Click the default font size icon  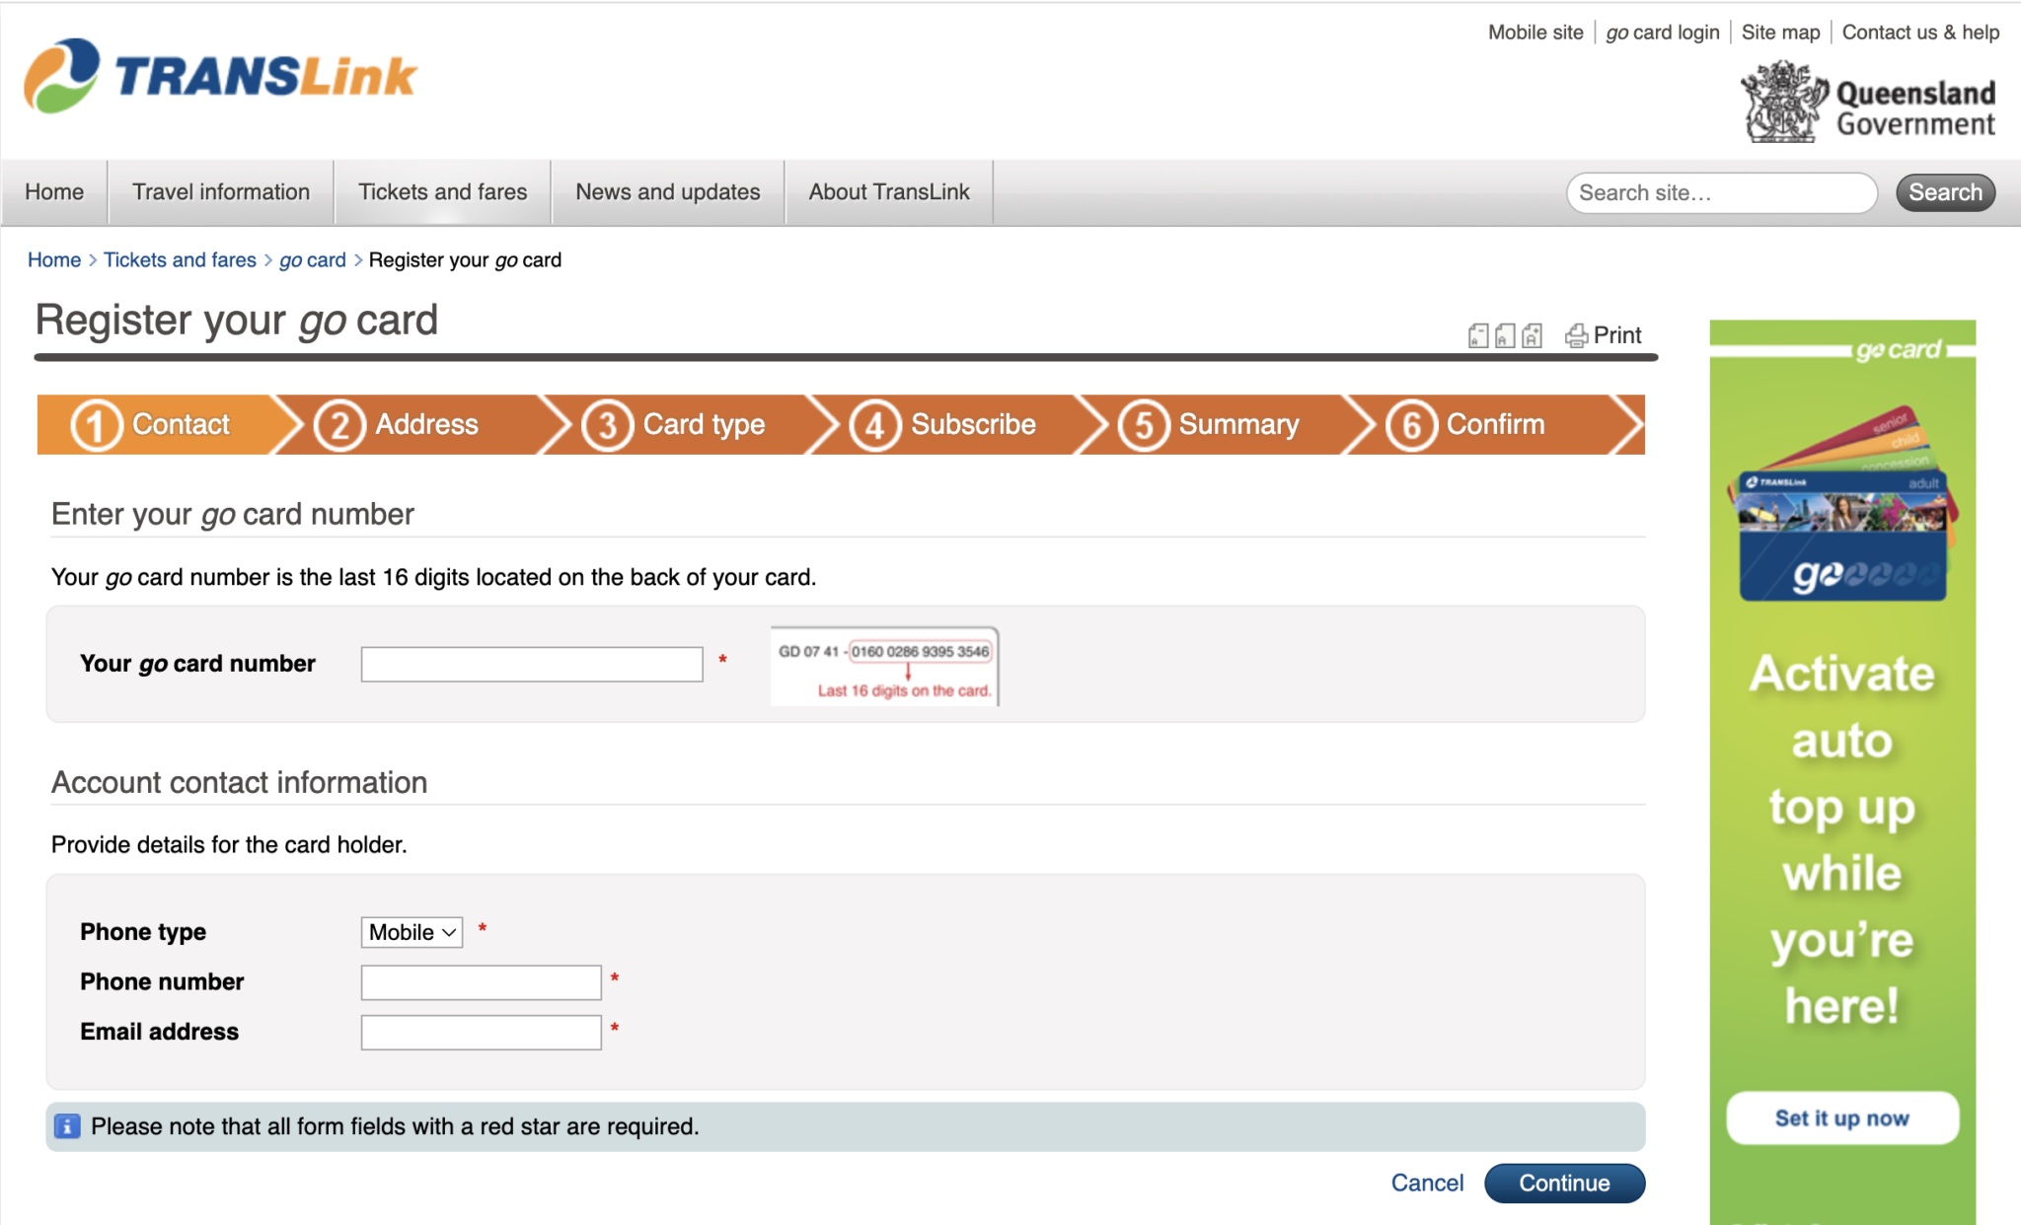pos(1504,335)
